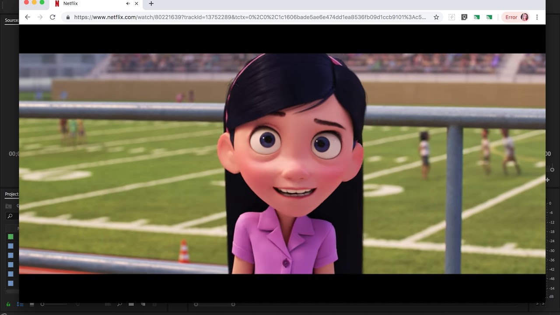Click the Project panel search field
560x315 pixels.
pyautogui.click(x=13, y=216)
